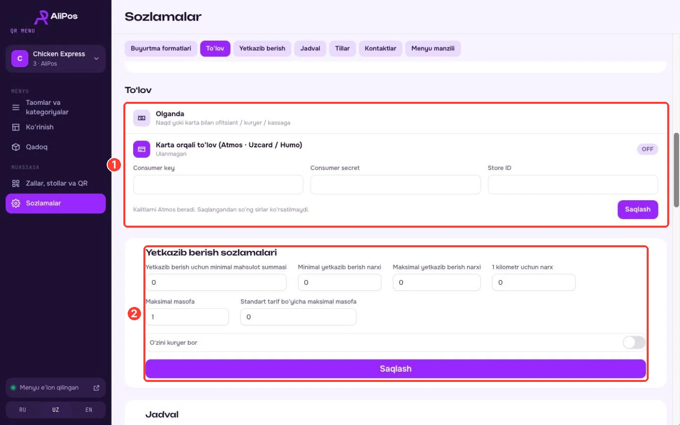Viewport: 680px width, 425px height.
Task: Click the Olganda cash payment icon
Action: click(x=141, y=118)
